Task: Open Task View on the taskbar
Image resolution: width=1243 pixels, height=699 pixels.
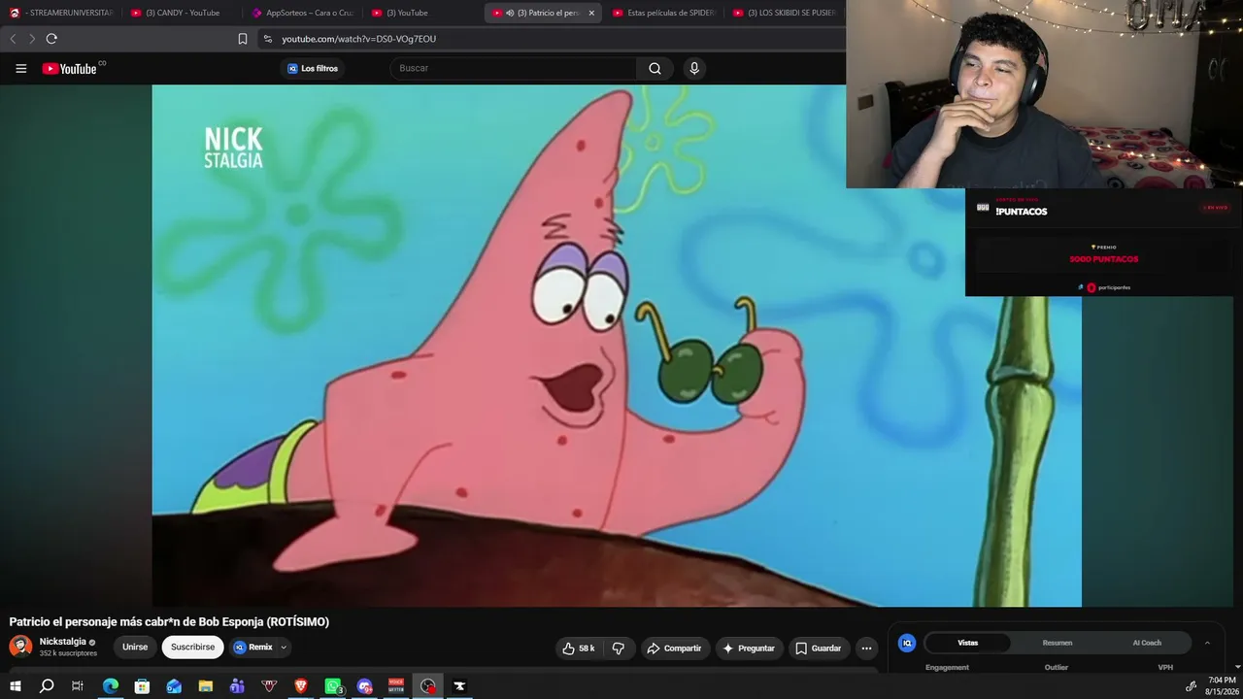Action: click(78, 686)
